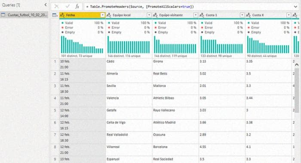This screenshot has width=301, height=163.
Task: Click the vertical scrollbar thumb
Action: [297, 90]
